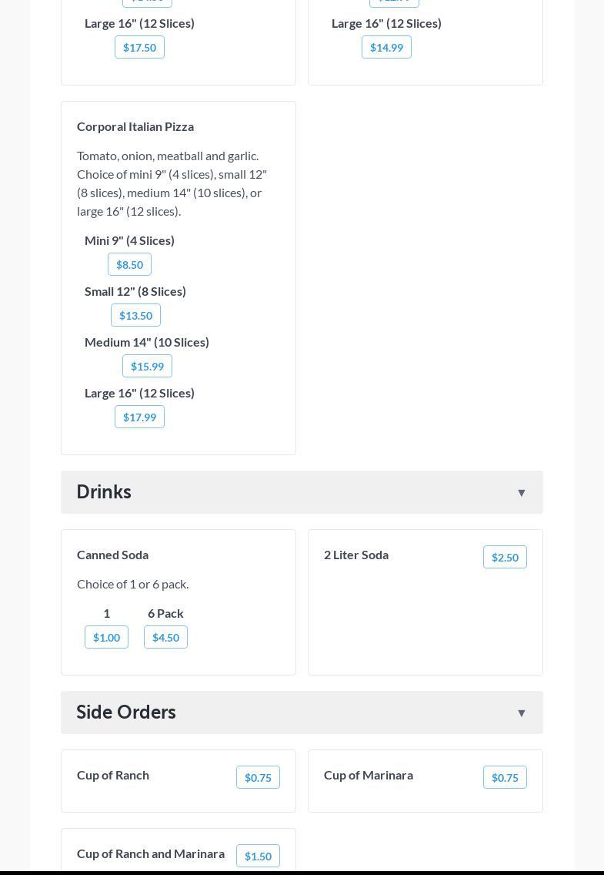The height and width of the screenshot is (875, 604).
Task: Click the Cup of Ranch $0.75 price
Action: pyautogui.click(x=258, y=778)
